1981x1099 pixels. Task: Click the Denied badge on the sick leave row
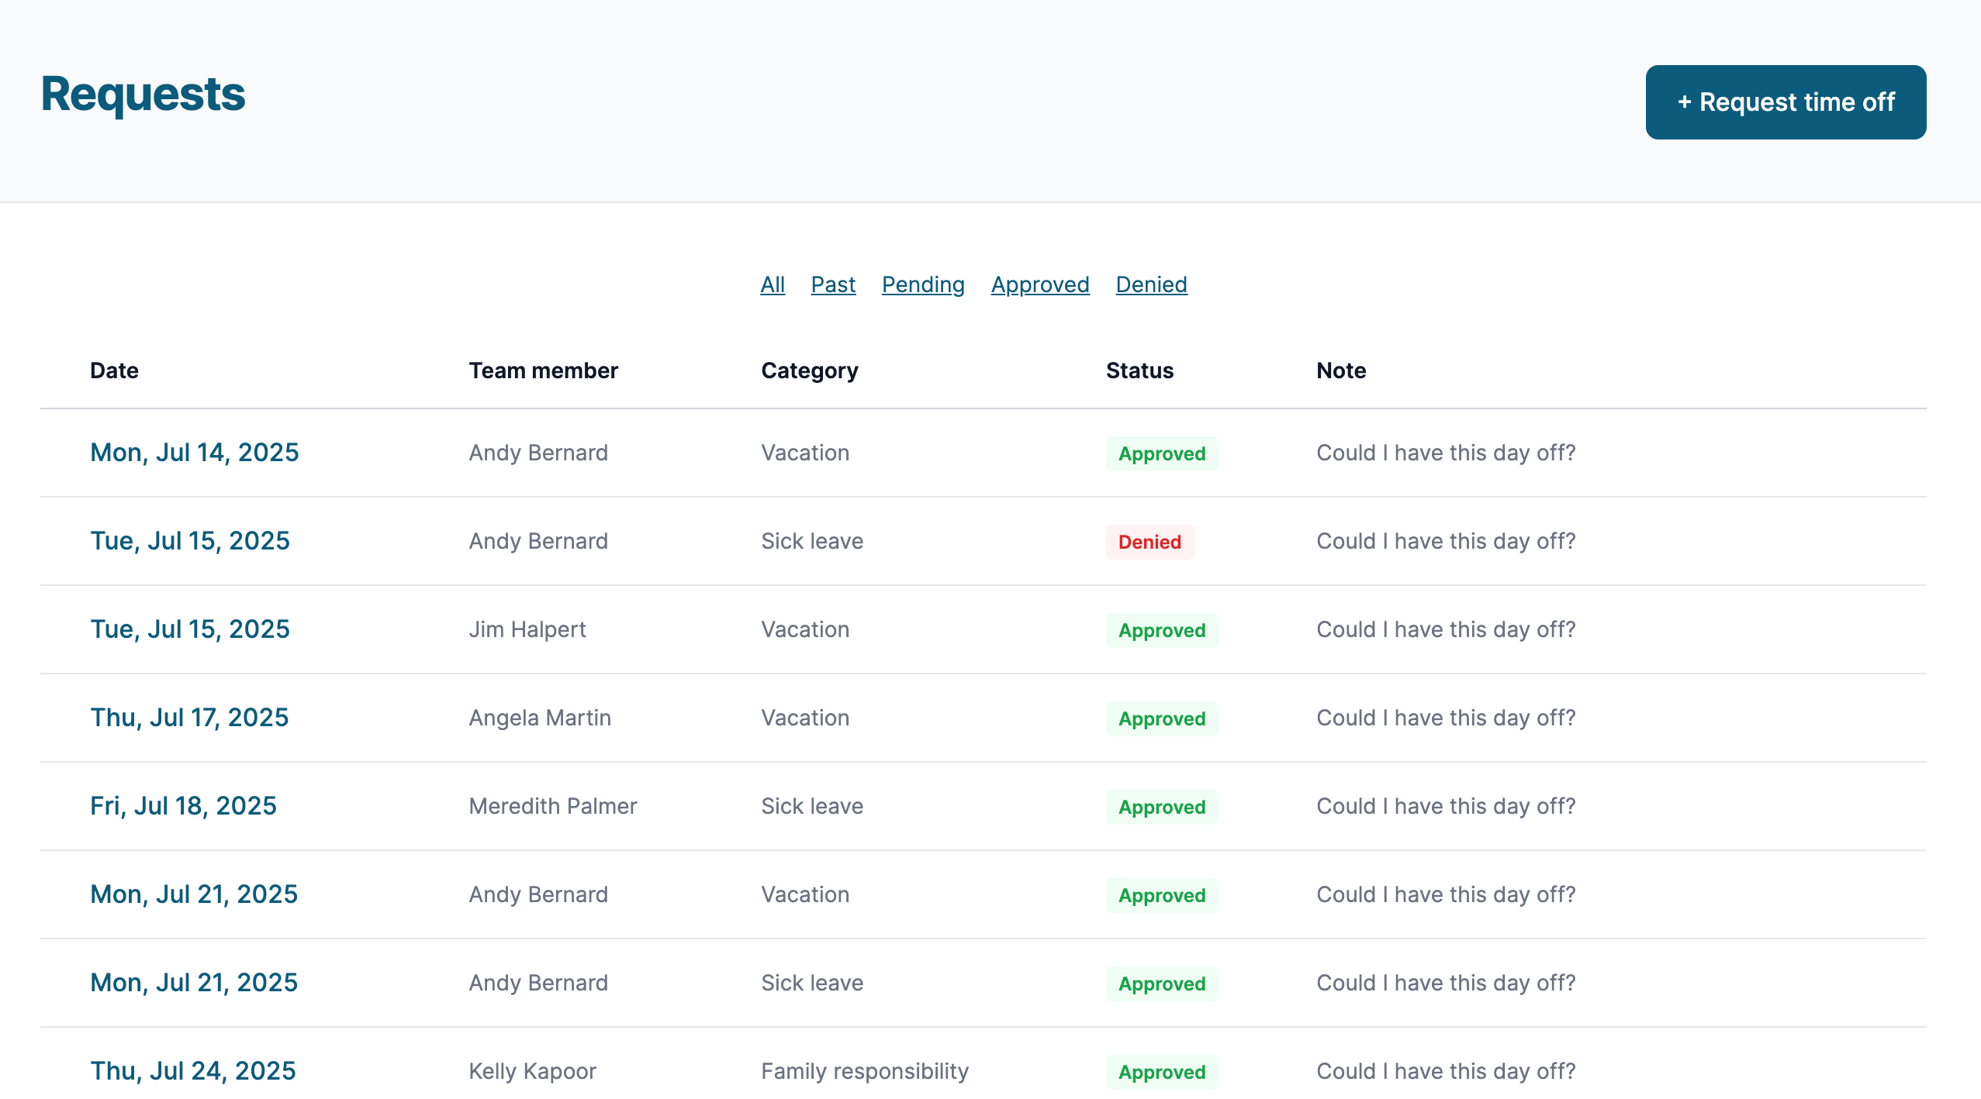pyautogui.click(x=1150, y=542)
